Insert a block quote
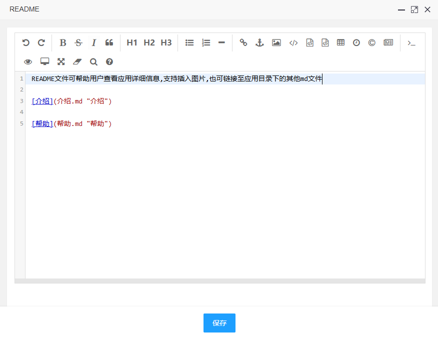Screen dimensions: 438x337 (x=109, y=43)
